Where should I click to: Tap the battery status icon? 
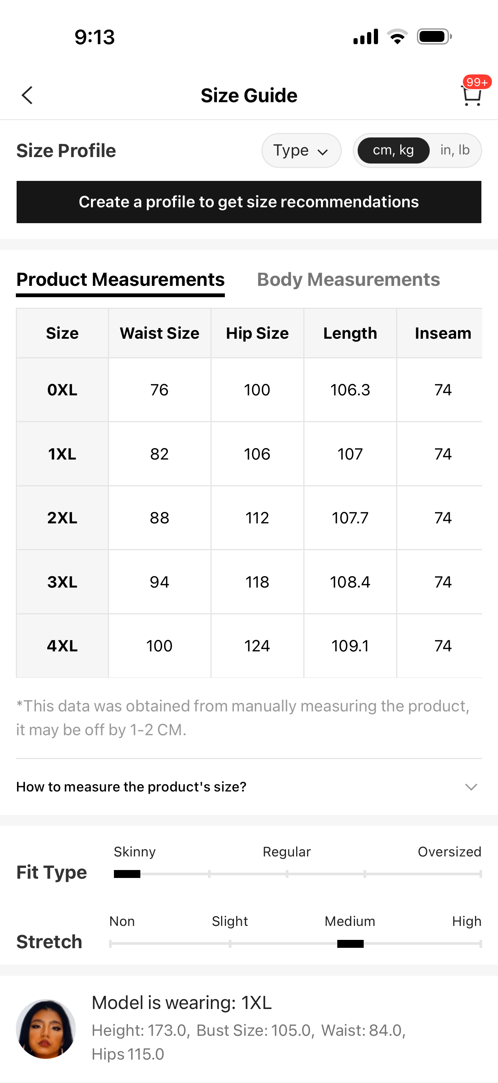click(x=434, y=37)
